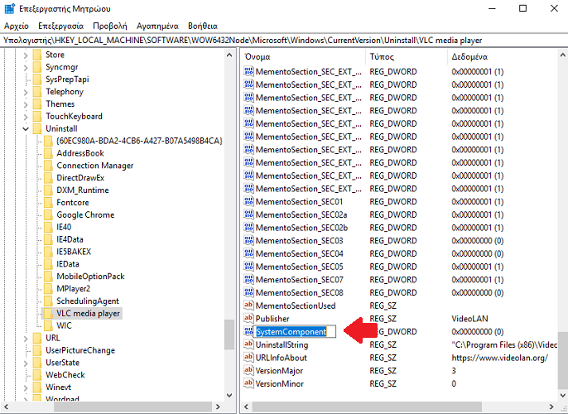Select the Connection Manager folder icon

(x=48, y=166)
